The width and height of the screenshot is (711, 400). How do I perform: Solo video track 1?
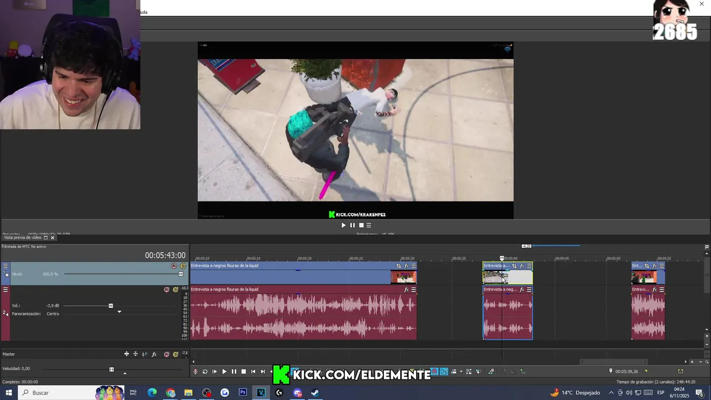click(183, 266)
